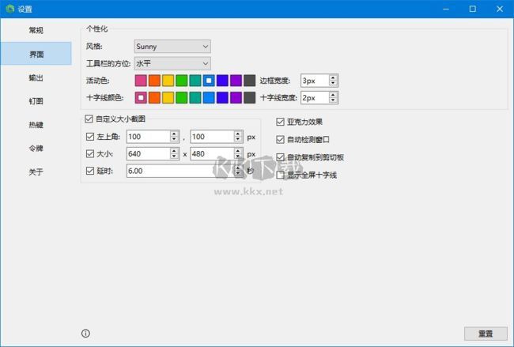514x347 pixels.
Task: Set 十字线颜色 to dark blue
Action: coord(222,98)
